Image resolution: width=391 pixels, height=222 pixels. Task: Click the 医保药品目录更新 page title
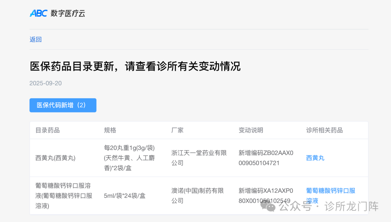pyautogui.click(x=135, y=67)
